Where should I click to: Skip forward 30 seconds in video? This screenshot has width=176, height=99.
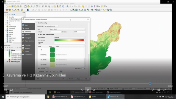tap(94, 90)
